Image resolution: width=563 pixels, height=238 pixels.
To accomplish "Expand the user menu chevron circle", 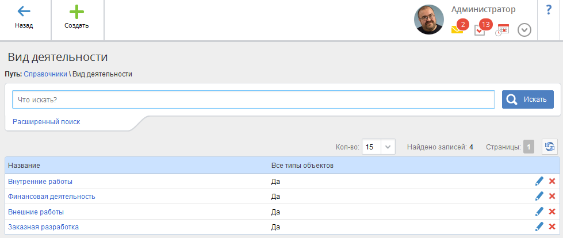I will coord(524,30).
